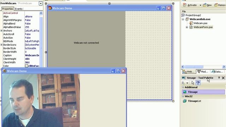Click the Webcam not connected label
The height and width of the screenshot is (127, 226).
pos(86,43)
